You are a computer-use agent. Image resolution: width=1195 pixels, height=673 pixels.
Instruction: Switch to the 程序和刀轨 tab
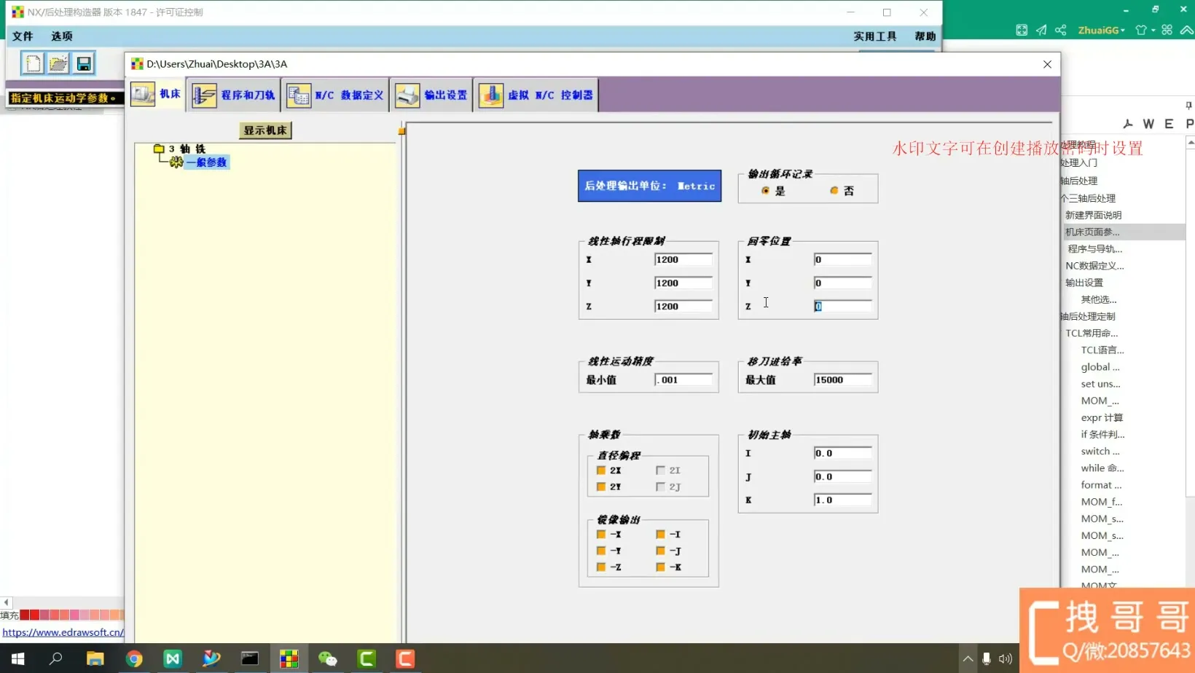click(x=235, y=95)
